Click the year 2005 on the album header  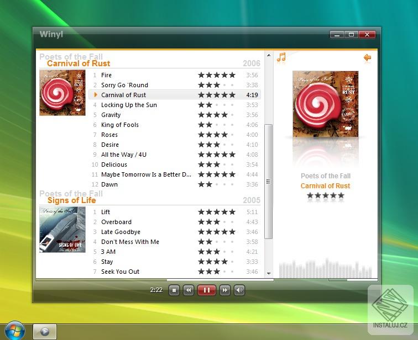252,200
